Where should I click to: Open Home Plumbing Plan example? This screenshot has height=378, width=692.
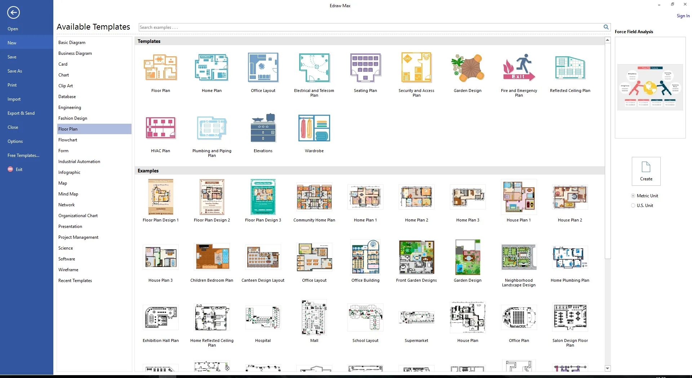[x=570, y=257]
